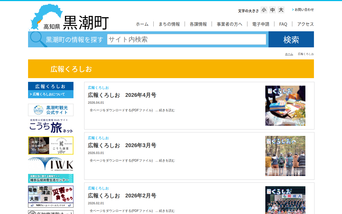342x214 pixels.
Task: Click 続きを読む for the 3月号 entry
Action: point(167,160)
